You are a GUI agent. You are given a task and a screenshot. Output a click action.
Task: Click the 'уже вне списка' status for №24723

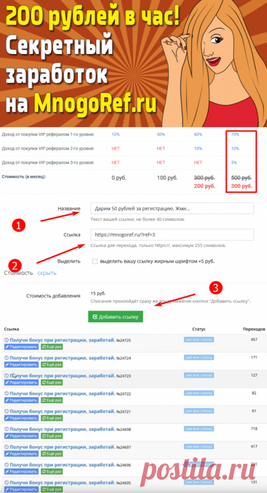[199, 375]
